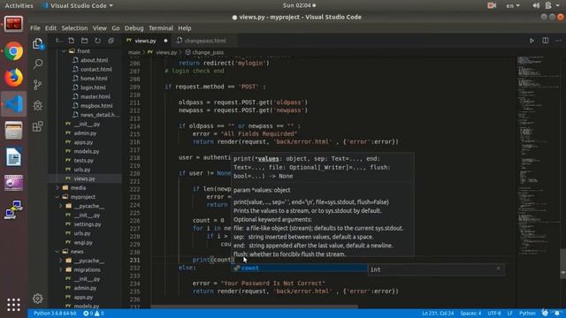Run the Python file with play icon
This screenshot has height=318, width=566.
tap(532, 41)
